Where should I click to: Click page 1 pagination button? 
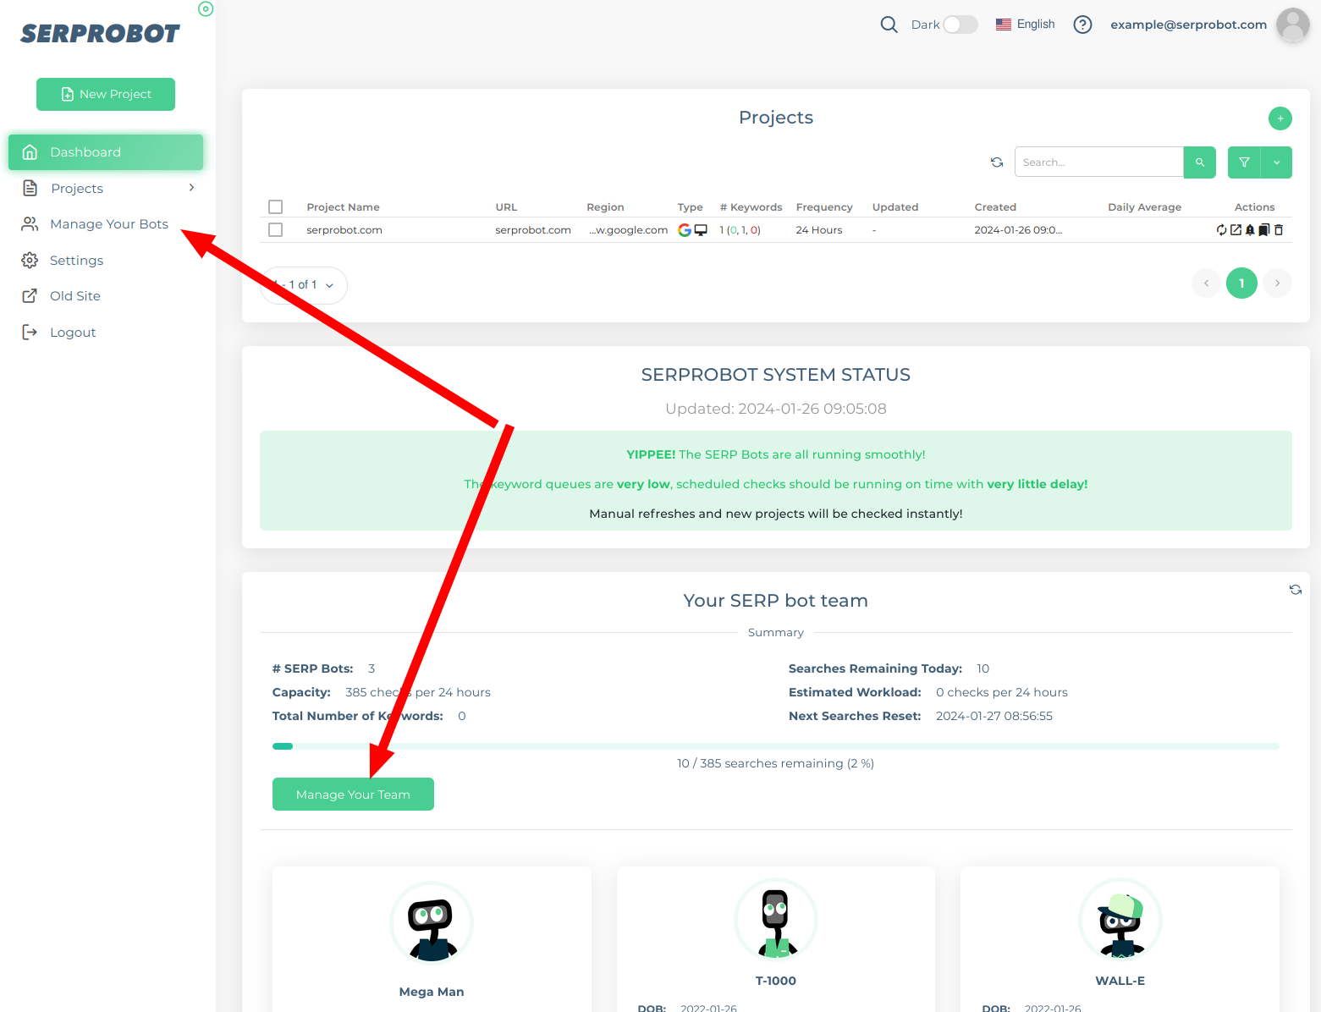tap(1241, 283)
